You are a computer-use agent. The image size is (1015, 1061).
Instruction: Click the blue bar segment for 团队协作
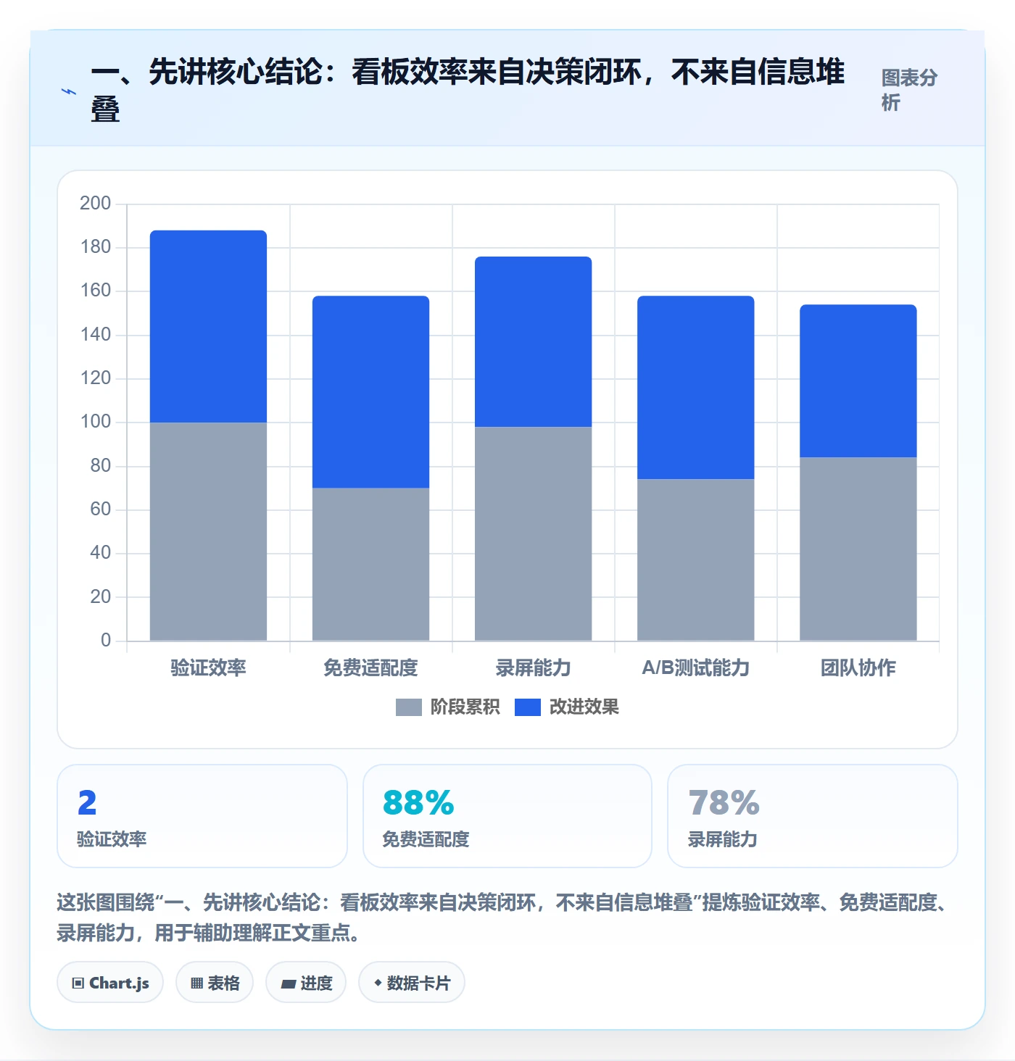point(858,380)
